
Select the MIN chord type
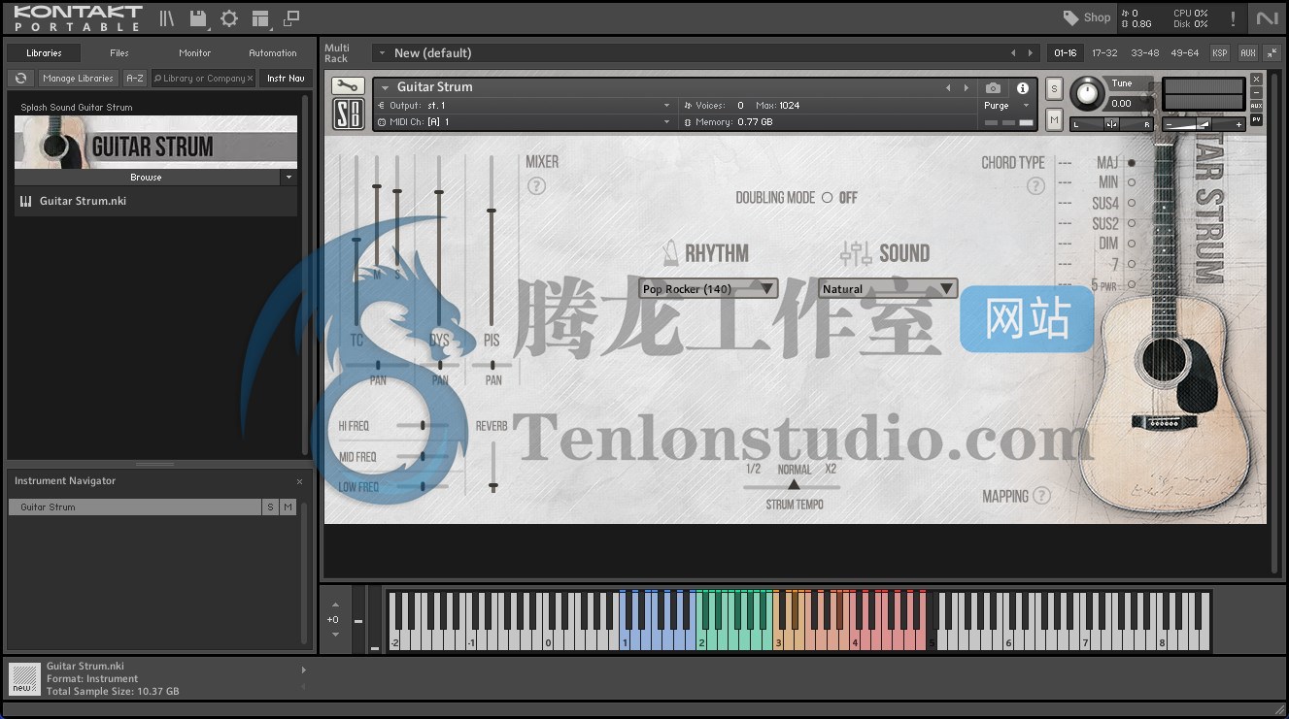(1132, 182)
